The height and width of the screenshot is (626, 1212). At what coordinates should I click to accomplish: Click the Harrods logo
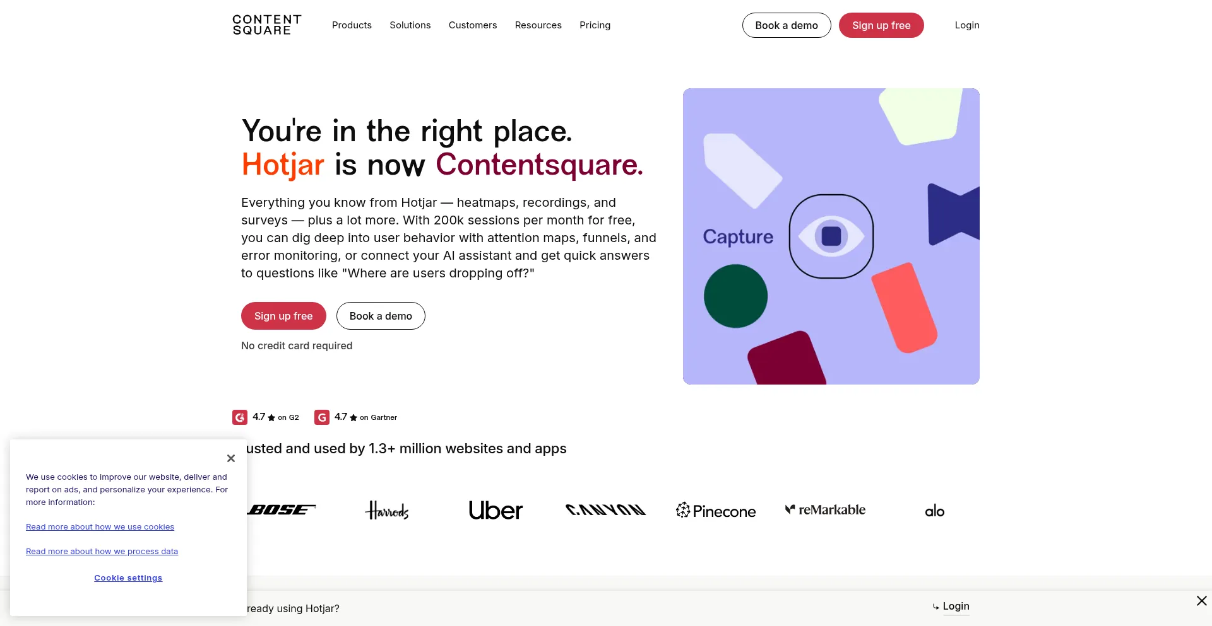point(387,510)
